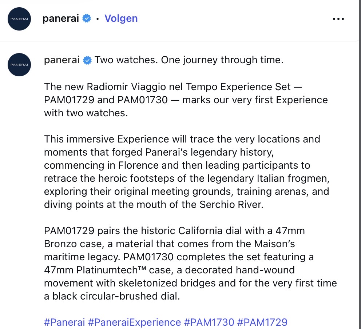The width and height of the screenshot is (361, 329).
Task: Open the #PaneraiExperience hashtag
Action: click(x=134, y=322)
